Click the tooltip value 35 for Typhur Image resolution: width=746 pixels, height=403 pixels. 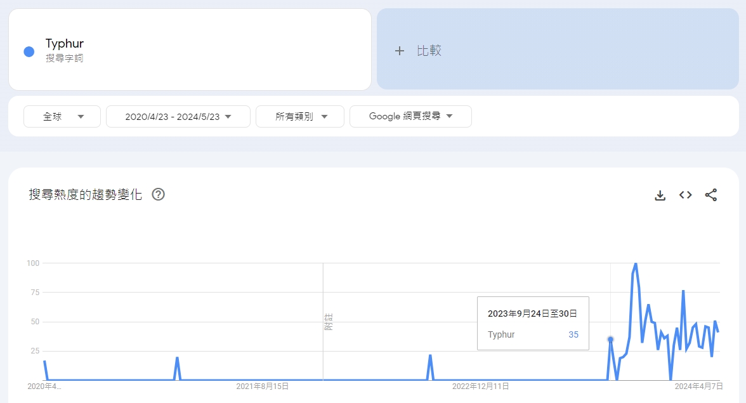coord(573,334)
